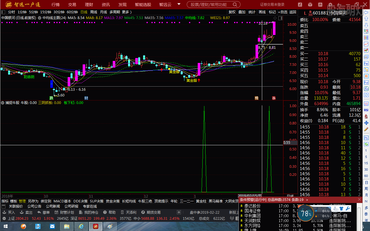Screen dimensions: 370x231
Task: Open 我的持仓 holdings toolbar button
Action: click(x=88, y=212)
